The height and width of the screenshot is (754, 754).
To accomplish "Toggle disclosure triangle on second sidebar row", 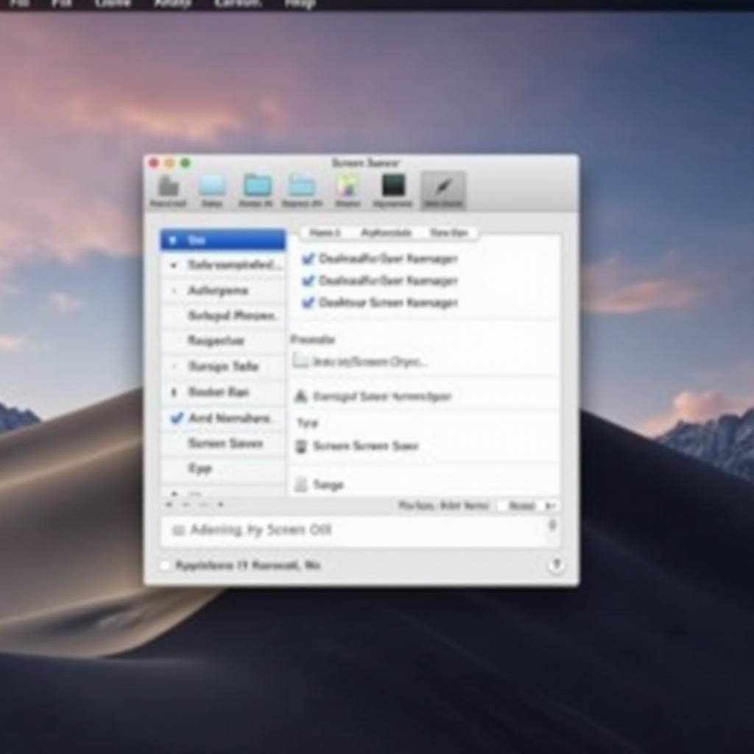I will click(174, 265).
